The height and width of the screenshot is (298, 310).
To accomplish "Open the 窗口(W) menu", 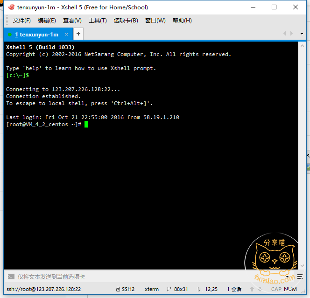I will click(x=155, y=21).
